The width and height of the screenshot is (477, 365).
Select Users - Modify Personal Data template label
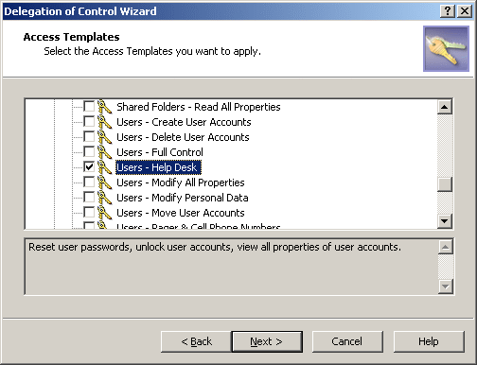(183, 198)
